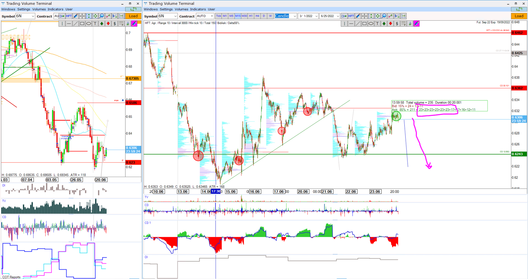The width and height of the screenshot is (528, 279).
Task: Select the vertical line drawing tool in the right window
Action: [x=344, y=24]
